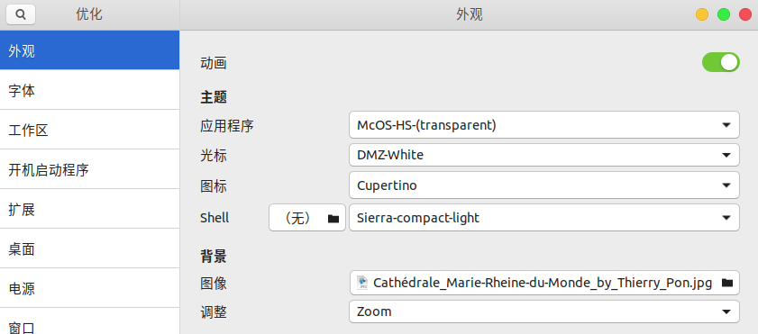Select 字体 in the sidebar
Screen dimensions: 758x334
pyautogui.click(x=89, y=90)
